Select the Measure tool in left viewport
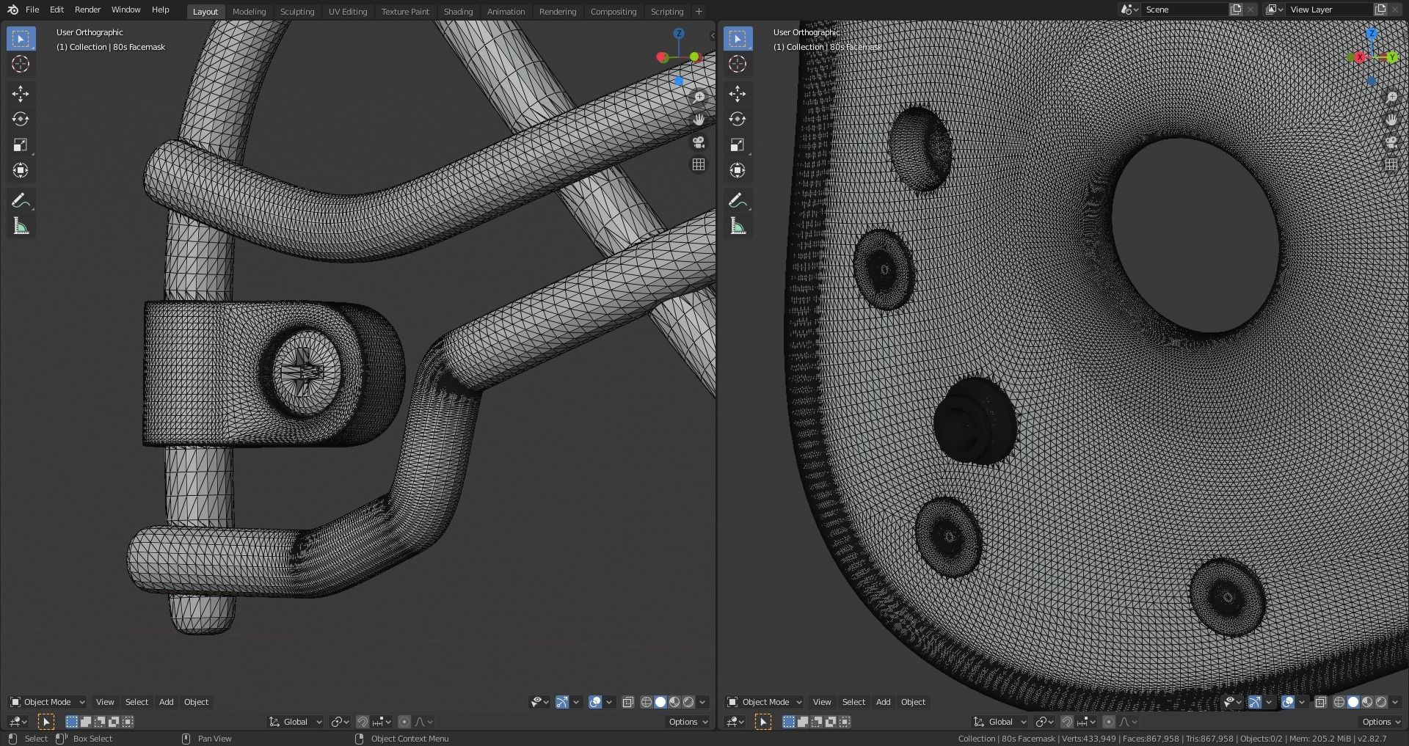The width and height of the screenshot is (1409, 746). coord(21,226)
